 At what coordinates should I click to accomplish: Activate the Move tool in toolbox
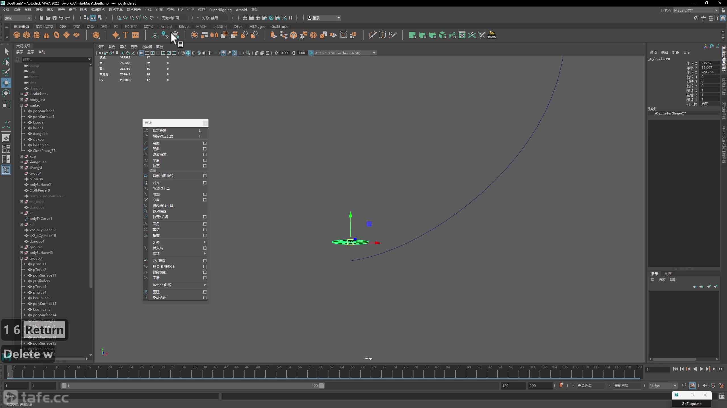(x=6, y=83)
